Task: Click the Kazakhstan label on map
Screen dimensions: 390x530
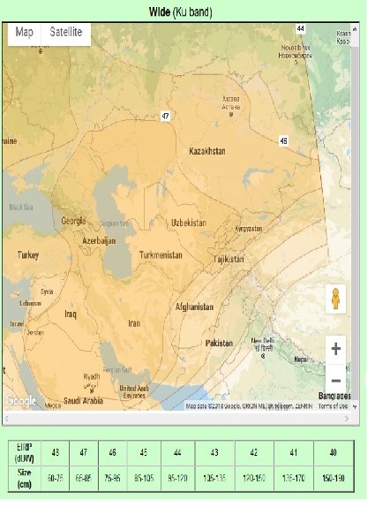Action: pos(207,151)
